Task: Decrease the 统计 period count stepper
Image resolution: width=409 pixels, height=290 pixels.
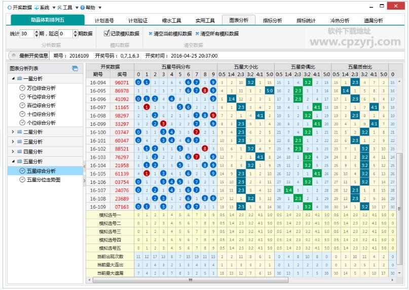Action: coord(36,35)
